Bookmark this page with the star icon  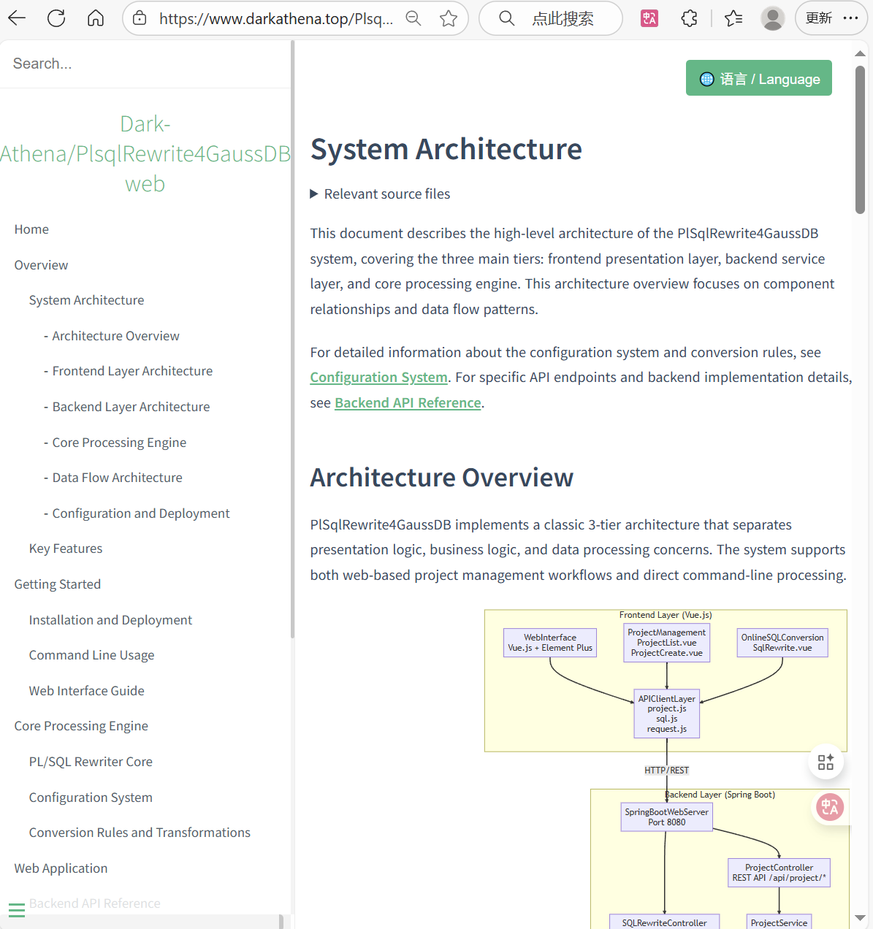[449, 18]
